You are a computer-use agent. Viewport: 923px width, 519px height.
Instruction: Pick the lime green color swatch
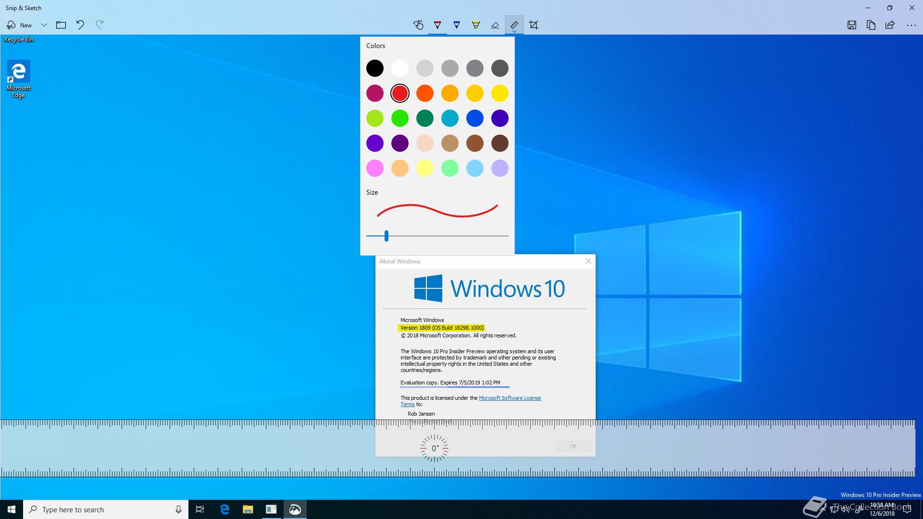(x=375, y=118)
